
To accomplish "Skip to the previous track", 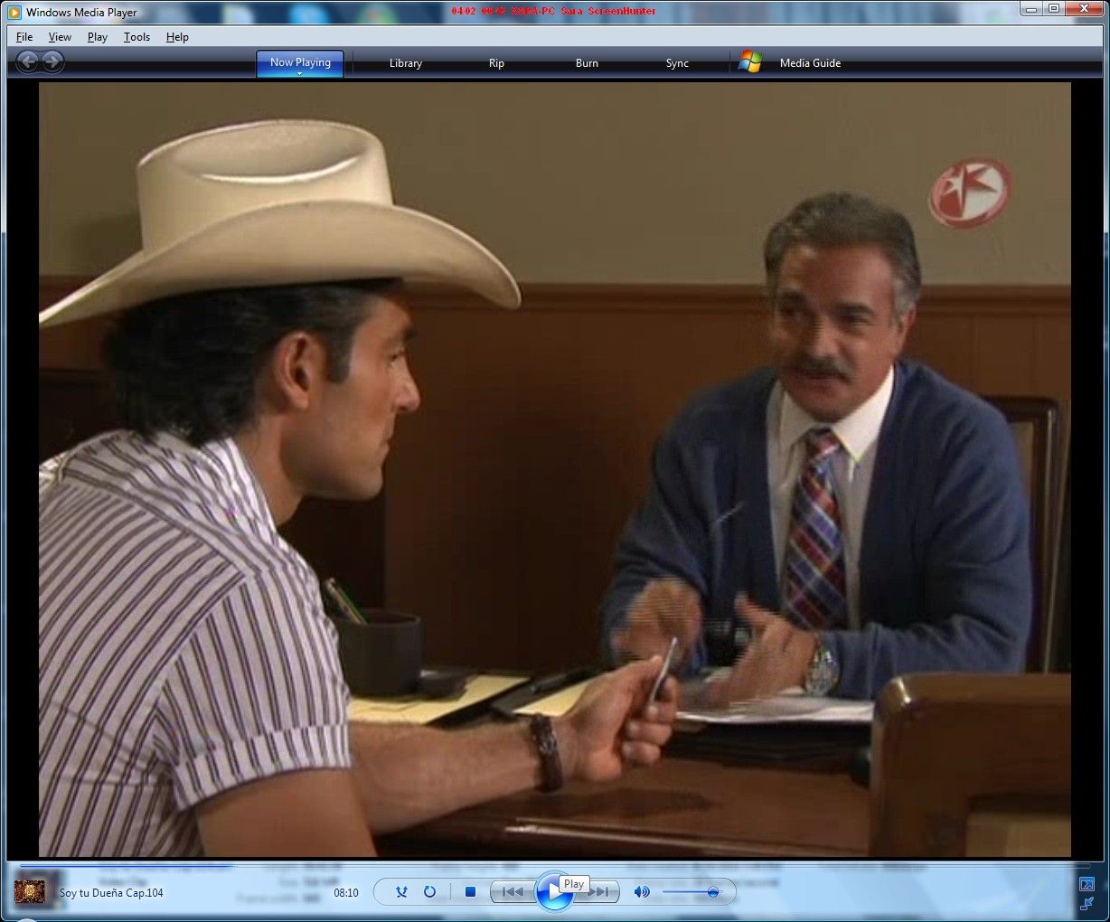I will 513,892.
